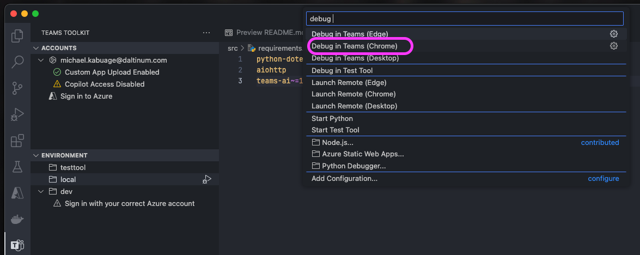Click Microsoft 365 account icon beside email
This screenshot has height=255, width=640.
point(53,60)
